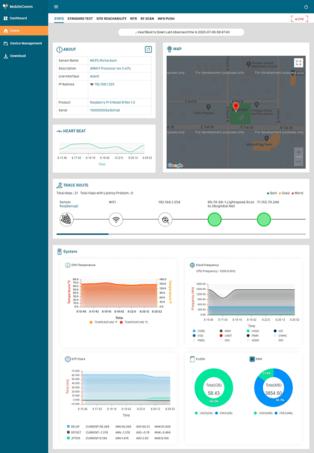314x453 pixels.
Task: Open Device Management in sidebar
Action: coord(25,43)
